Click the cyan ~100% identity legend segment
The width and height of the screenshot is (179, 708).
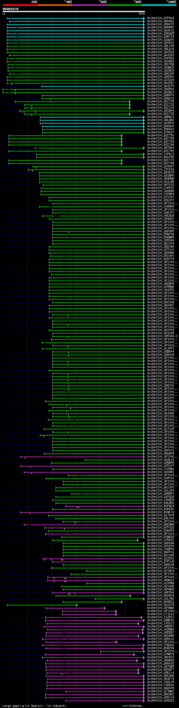pos(159,5)
